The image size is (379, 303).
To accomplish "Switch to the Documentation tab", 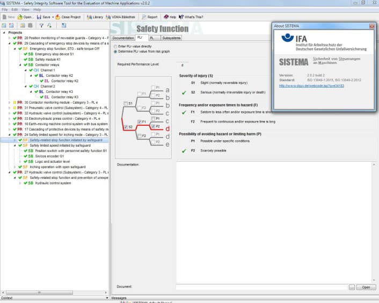I will tap(123, 38).
